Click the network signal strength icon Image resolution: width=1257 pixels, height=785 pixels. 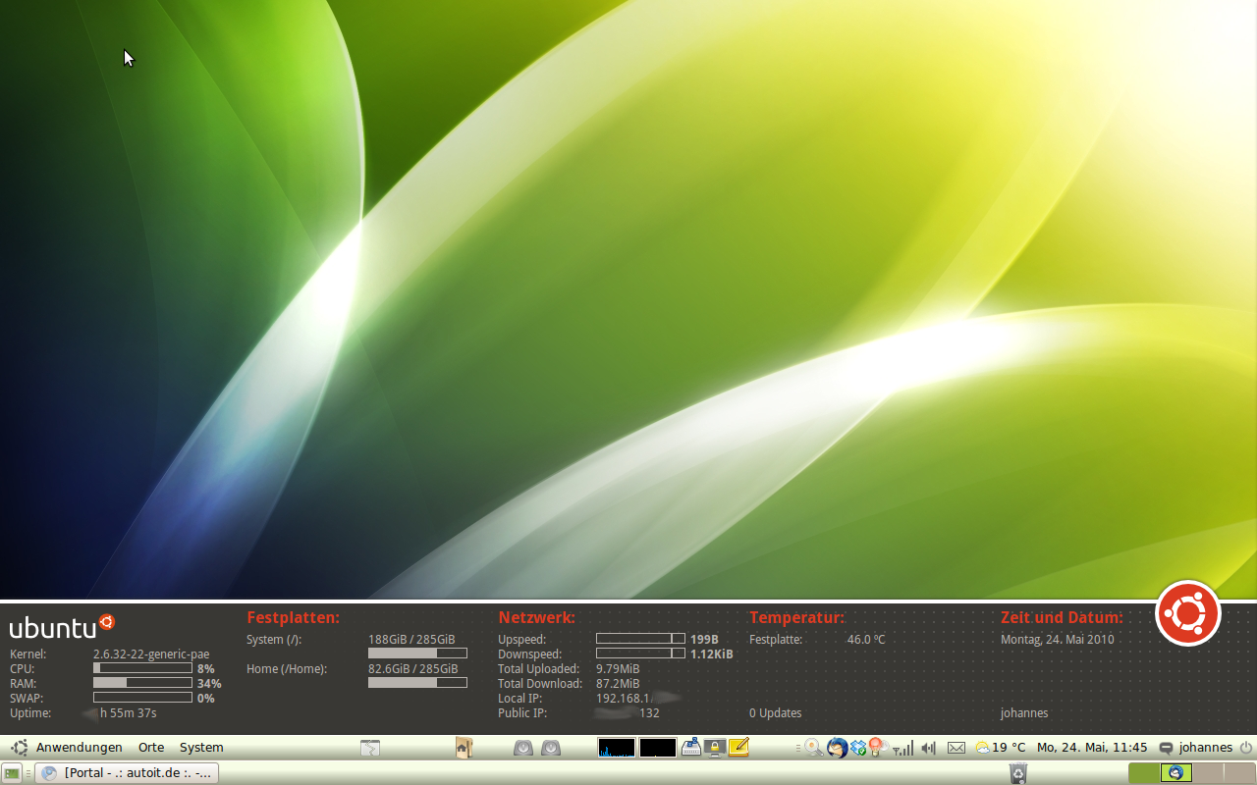point(902,748)
